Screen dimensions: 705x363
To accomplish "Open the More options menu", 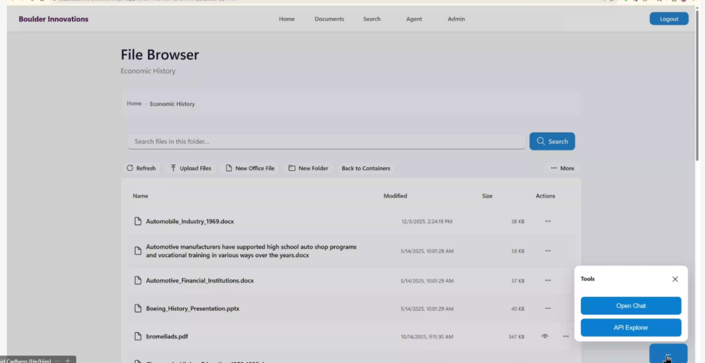I will click(562, 168).
